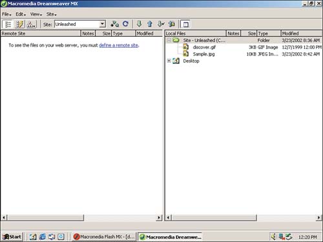The image size is (323, 242).
Task: Click the Desktop tree icon
Action: 176,61
